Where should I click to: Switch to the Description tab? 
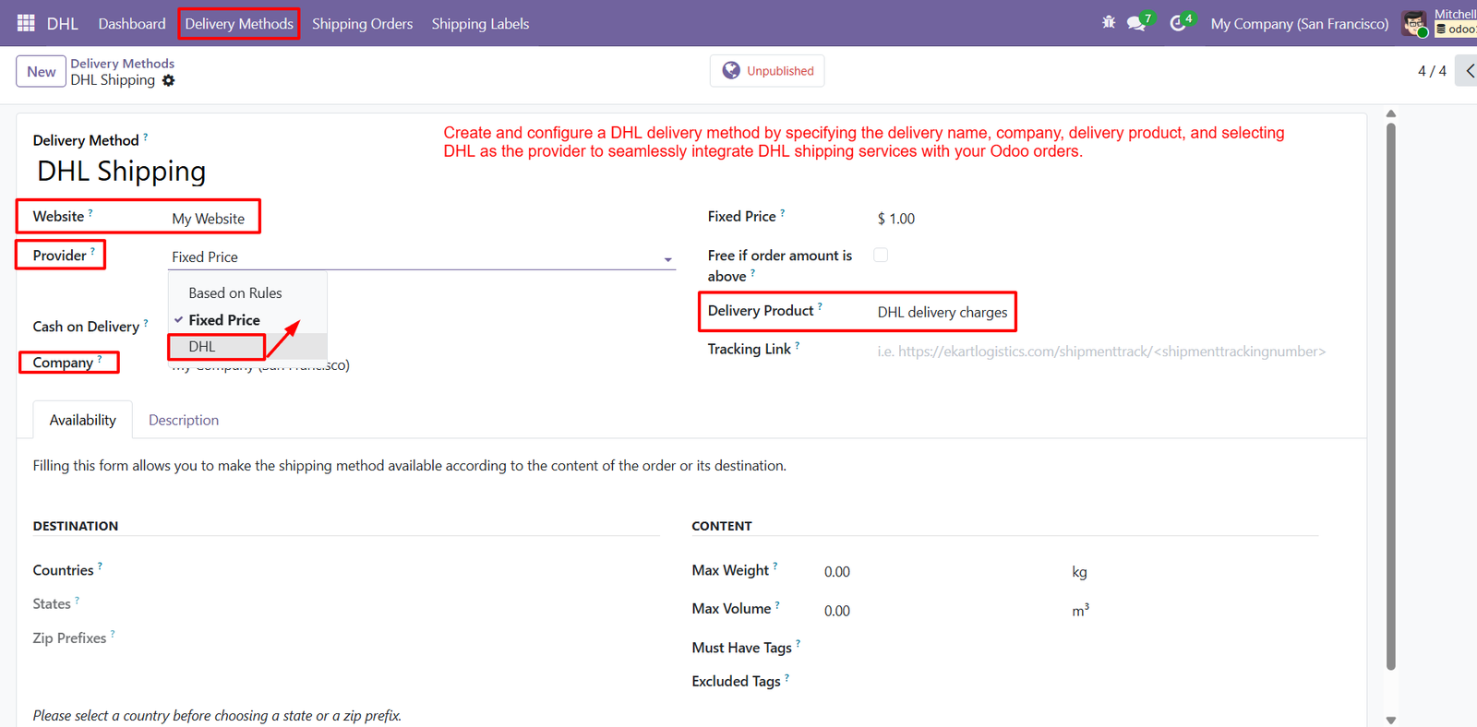click(x=184, y=420)
